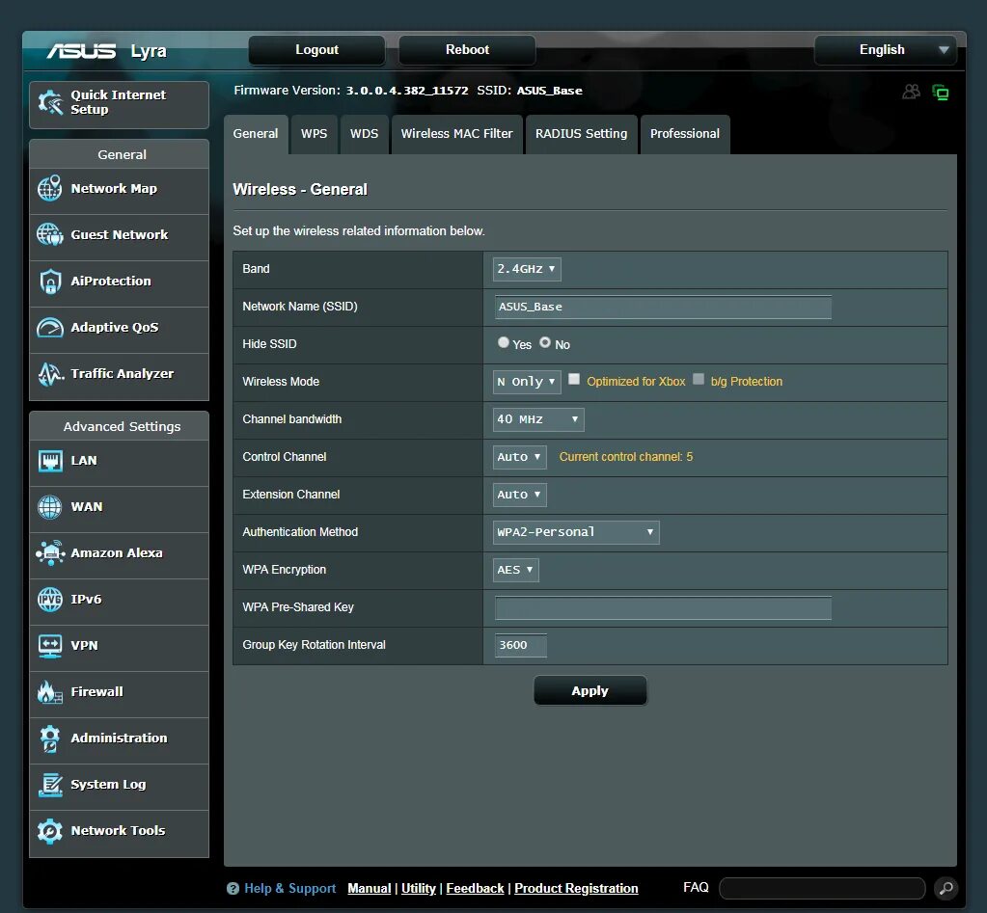The image size is (987, 913).
Task: Click the Amazon Alexa icon
Action: [50, 552]
